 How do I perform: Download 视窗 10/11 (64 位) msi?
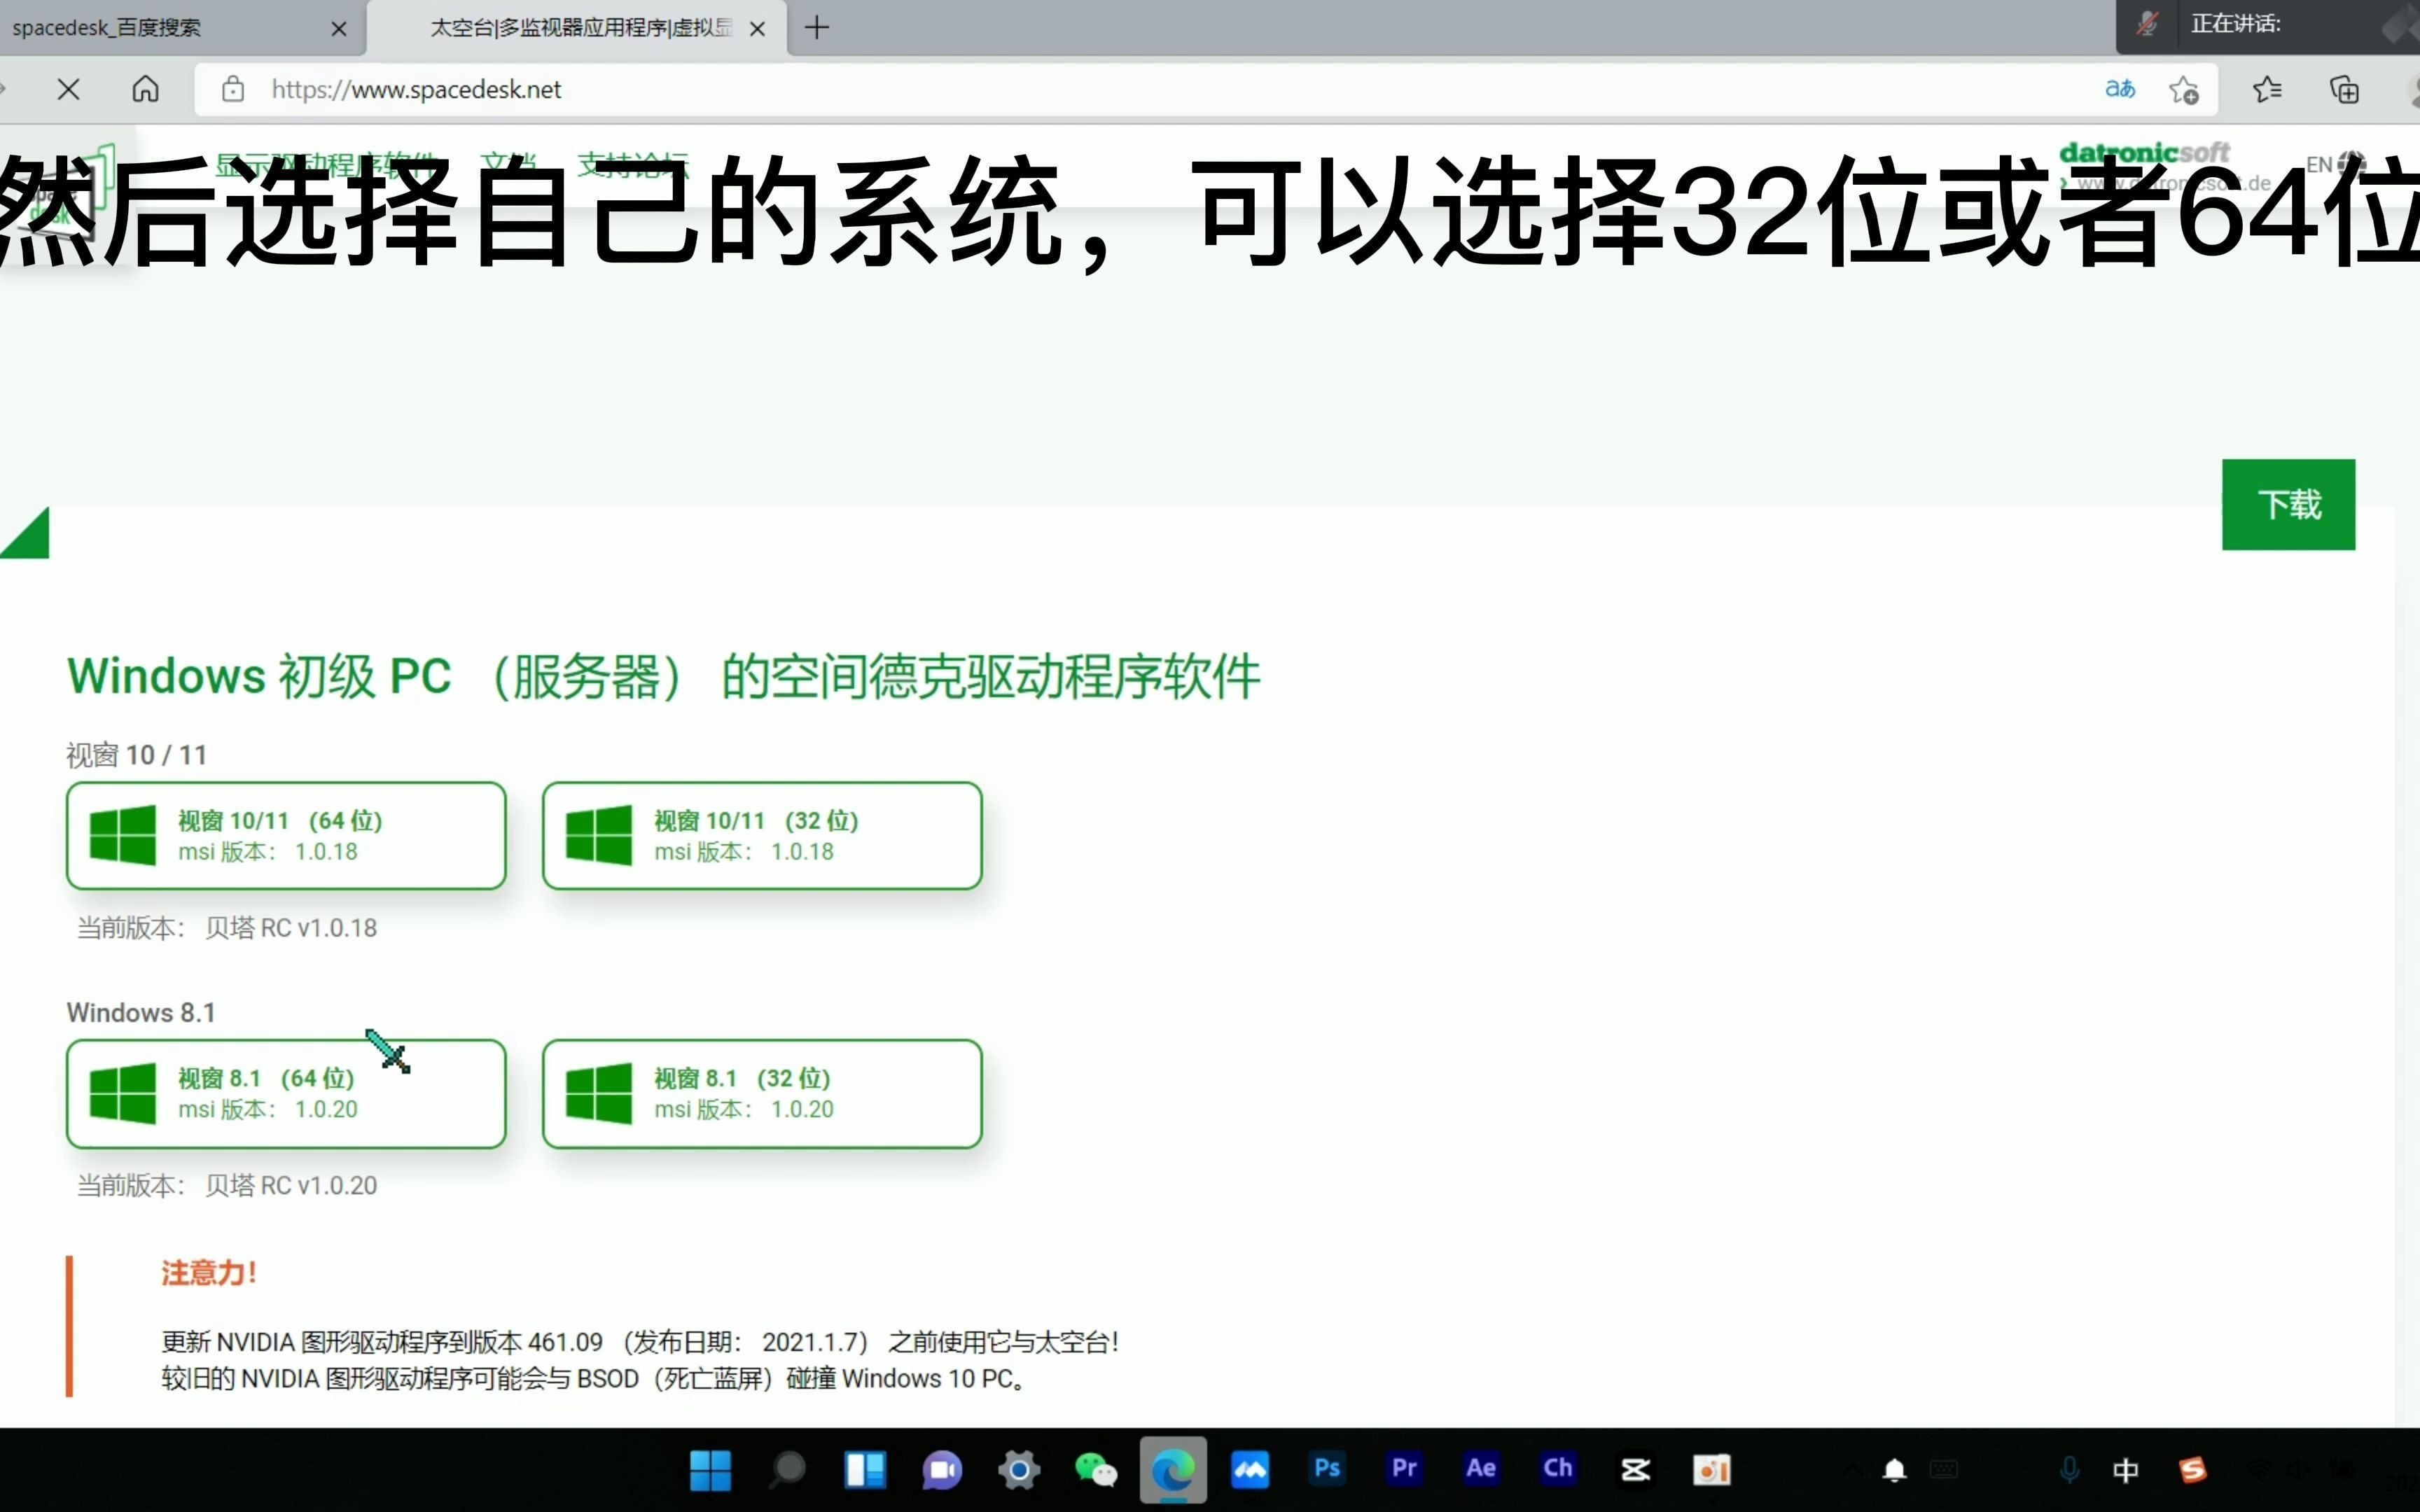(x=286, y=835)
